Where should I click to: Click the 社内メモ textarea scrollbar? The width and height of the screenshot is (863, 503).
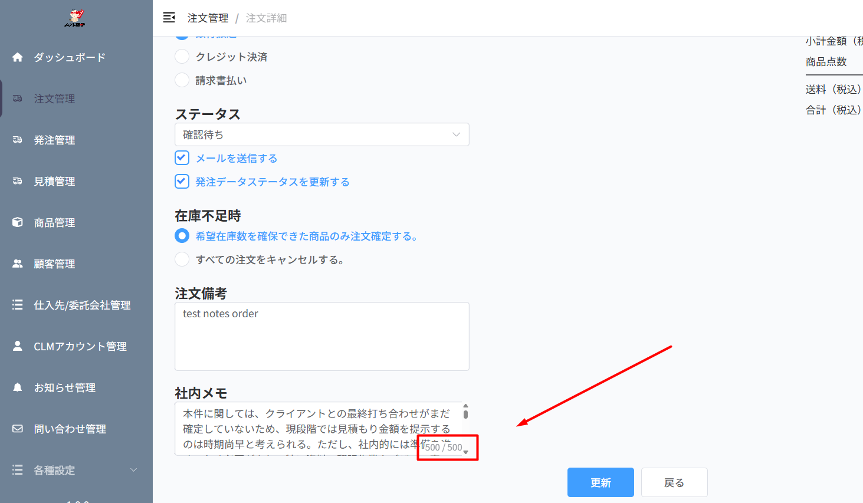(x=465, y=414)
